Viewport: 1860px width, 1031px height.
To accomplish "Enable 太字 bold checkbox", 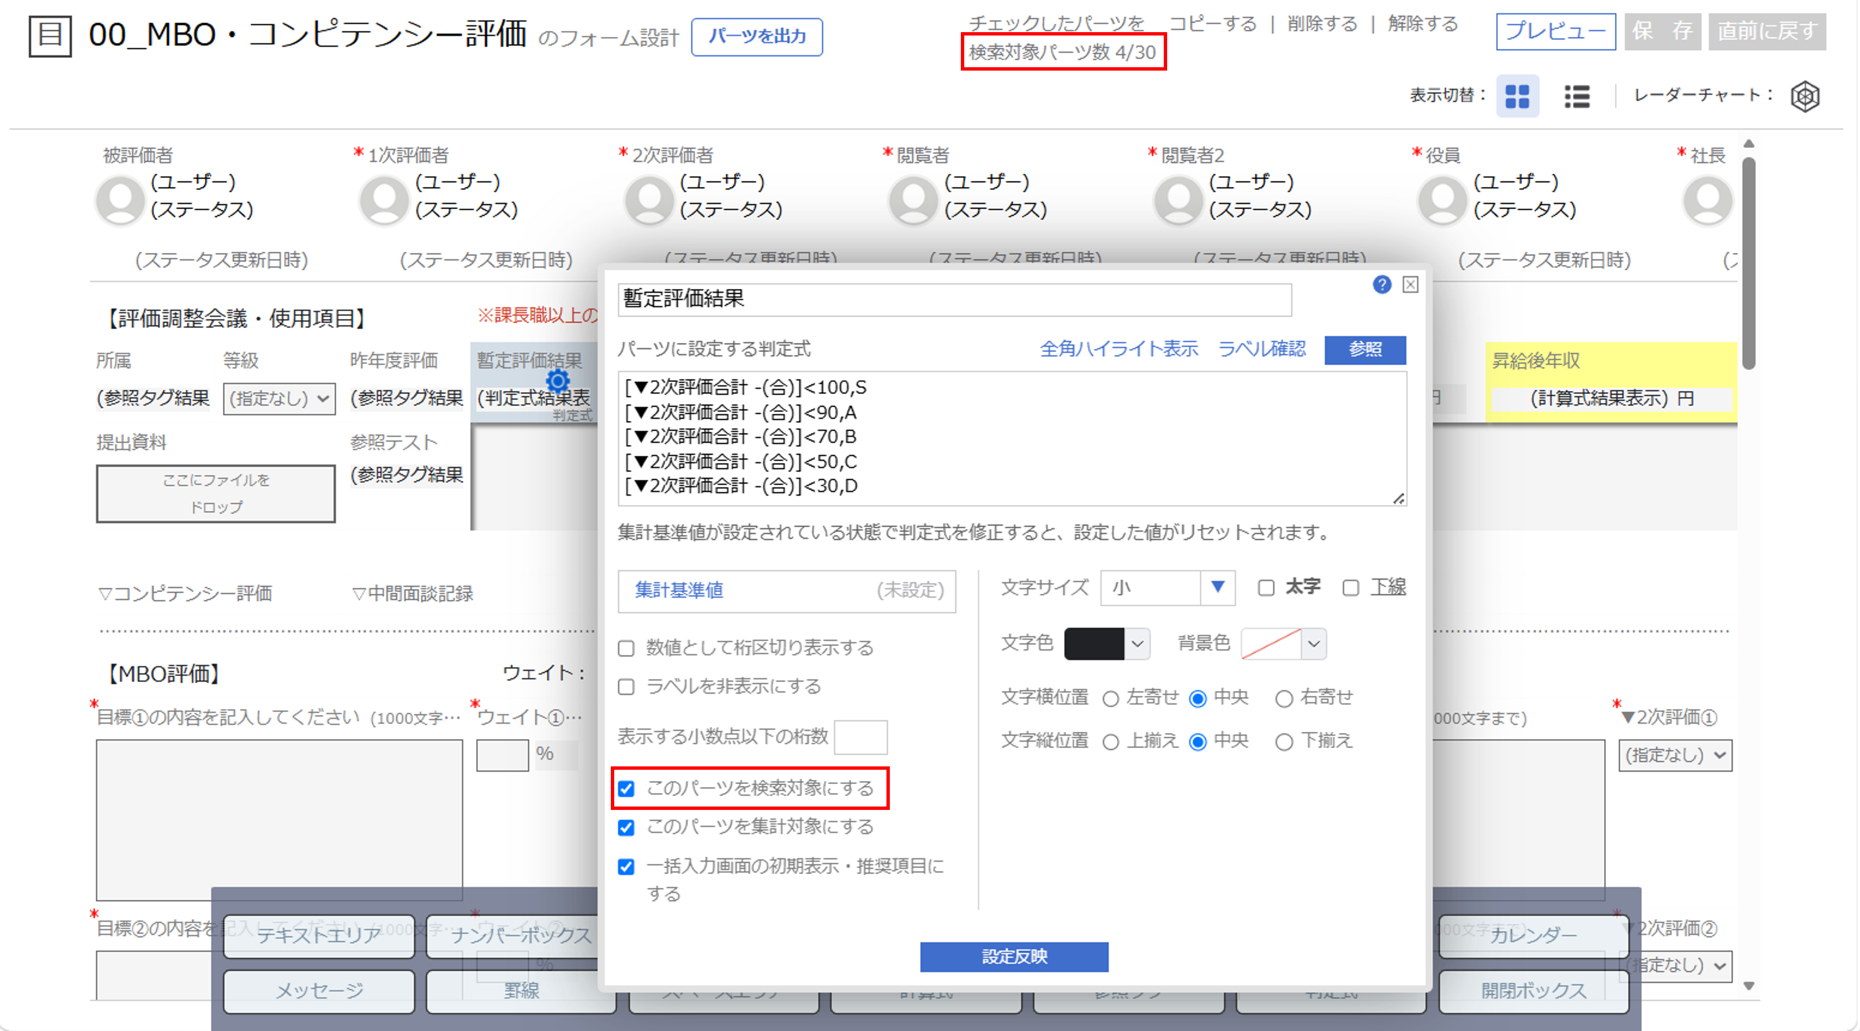I will coord(1266,588).
